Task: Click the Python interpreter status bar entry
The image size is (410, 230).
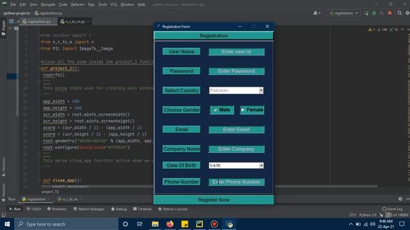Action: tap(368, 215)
